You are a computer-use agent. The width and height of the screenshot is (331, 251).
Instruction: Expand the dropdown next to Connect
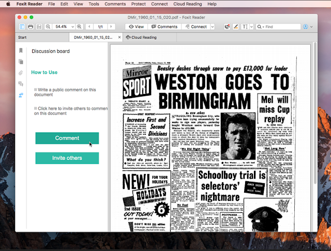pos(213,27)
